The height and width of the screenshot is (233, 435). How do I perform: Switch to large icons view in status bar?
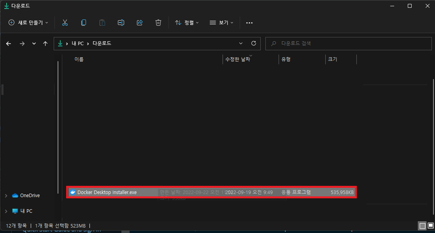tap(430, 225)
